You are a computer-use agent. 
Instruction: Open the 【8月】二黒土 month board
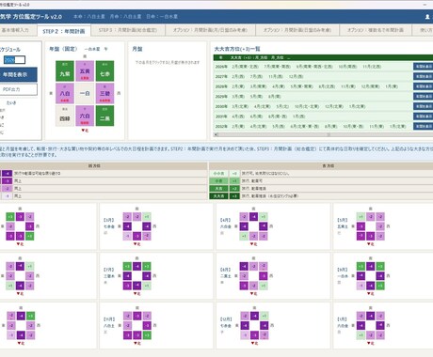pyautogui.click(x=273, y=276)
